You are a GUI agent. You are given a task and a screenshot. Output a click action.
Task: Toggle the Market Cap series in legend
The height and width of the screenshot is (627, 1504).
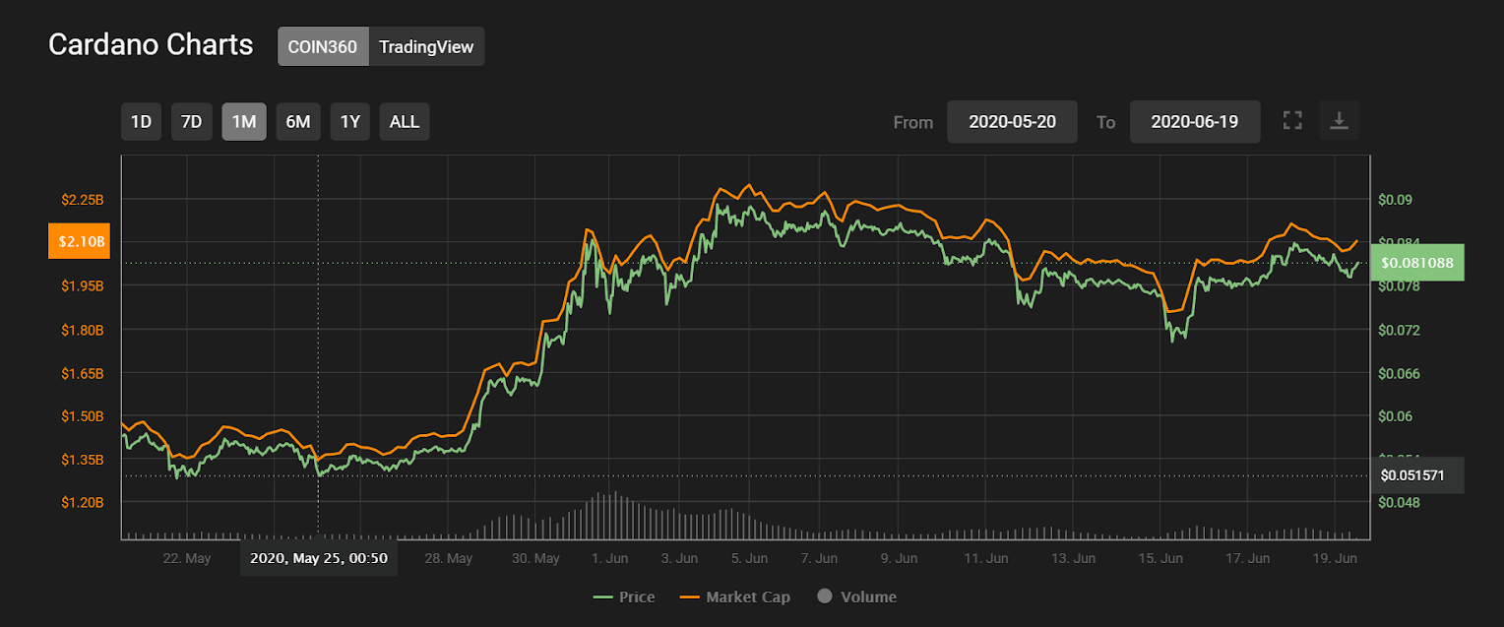(x=736, y=596)
